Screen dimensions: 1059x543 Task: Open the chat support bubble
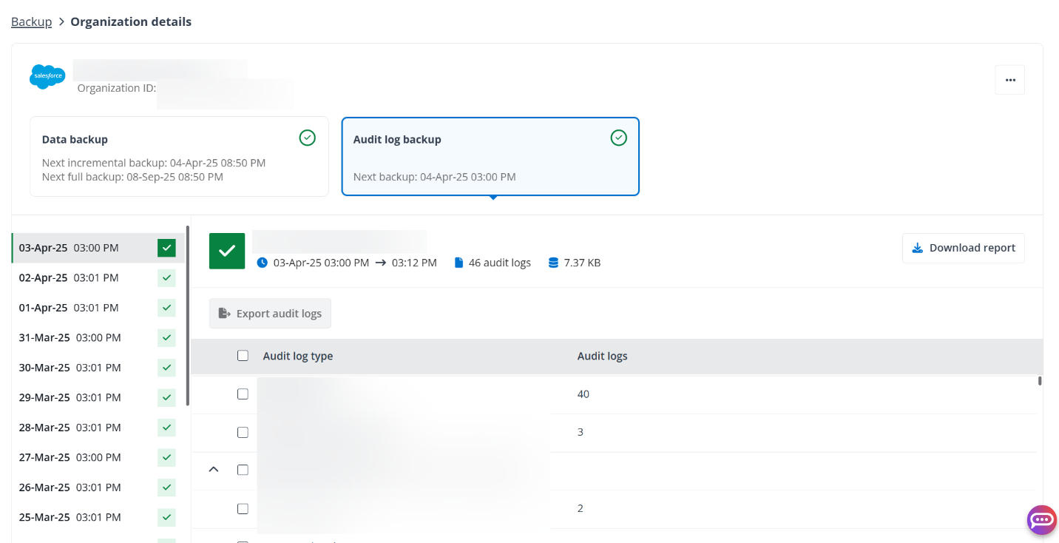[1041, 520]
